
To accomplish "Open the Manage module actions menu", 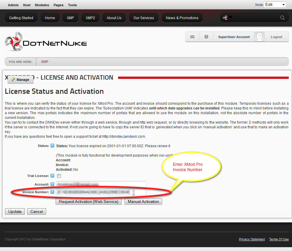I will pos(20,80).
